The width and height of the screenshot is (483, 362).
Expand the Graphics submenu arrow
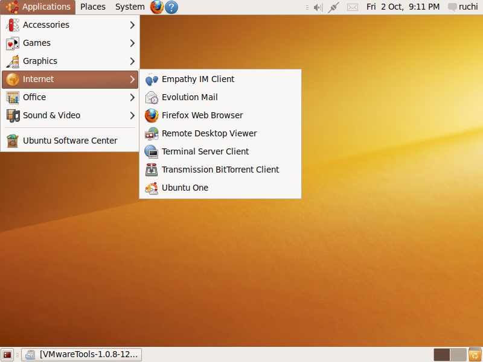point(132,62)
